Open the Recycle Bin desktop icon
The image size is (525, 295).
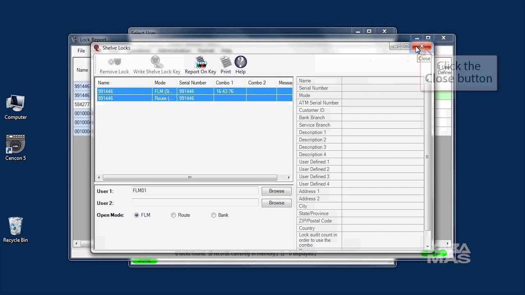coord(16,230)
